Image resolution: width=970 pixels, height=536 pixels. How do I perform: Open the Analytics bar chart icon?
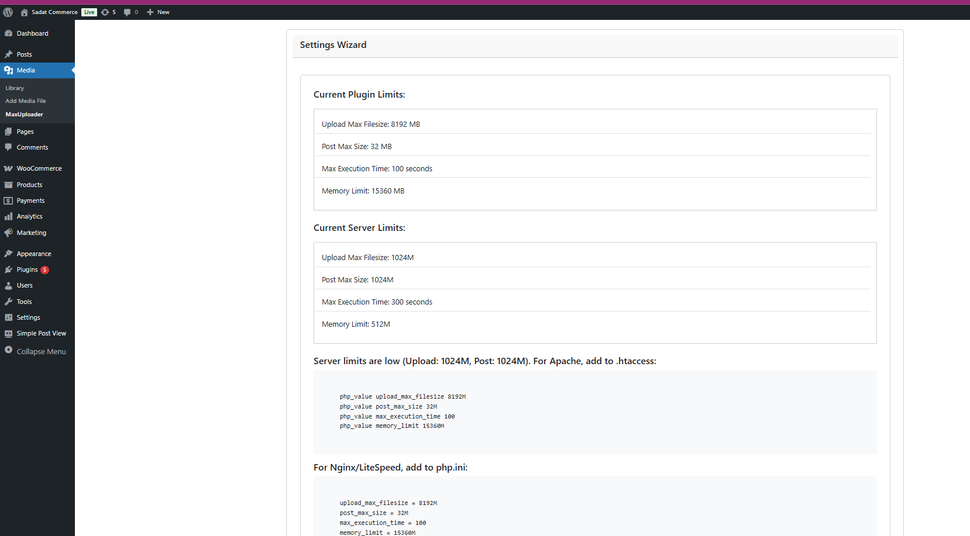point(8,216)
